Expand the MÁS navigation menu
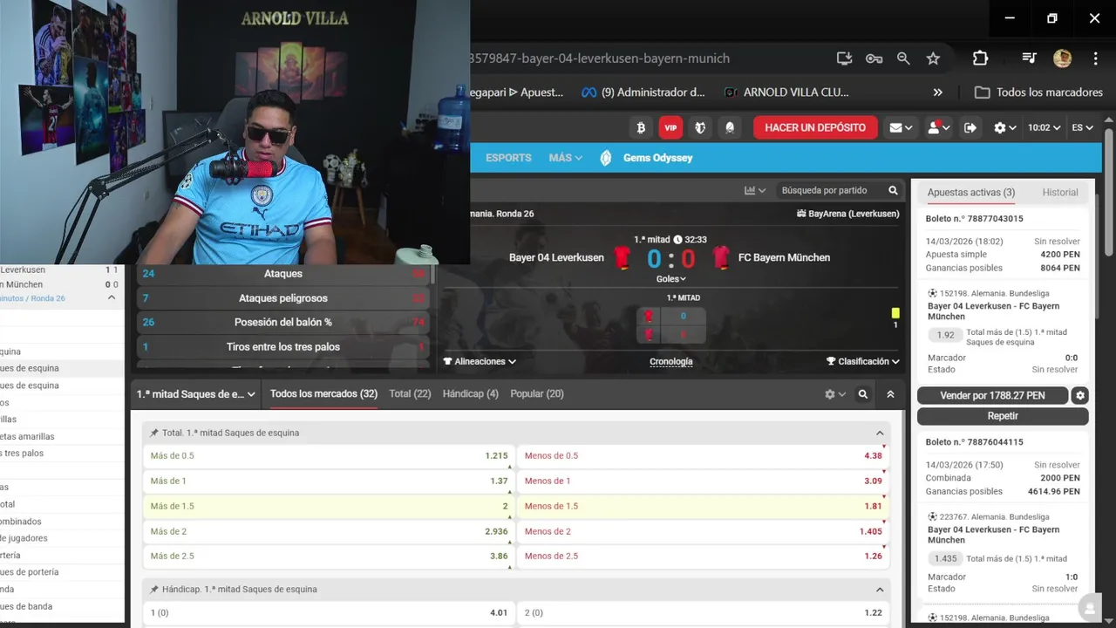 566,158
